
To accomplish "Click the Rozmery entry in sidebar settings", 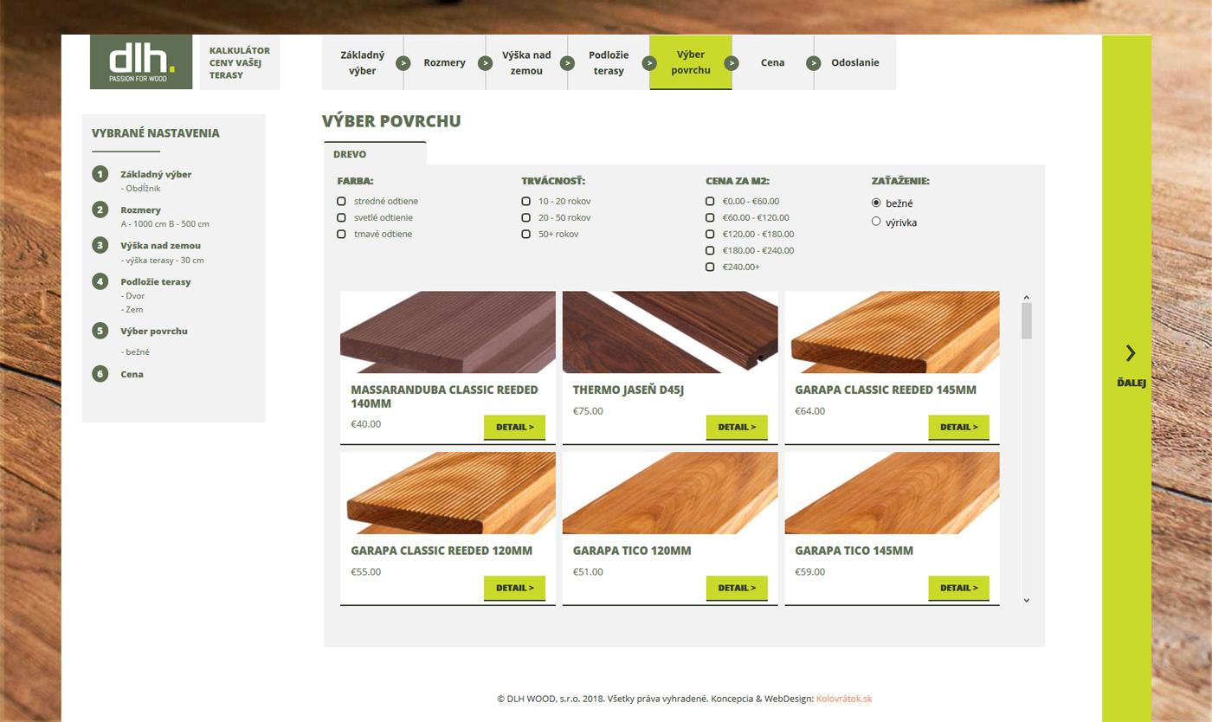I will [140, 210].
